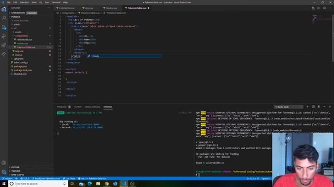Expand the Timeline section
The width and height of the screenshot is (334, 187).
(x=16, y=171)
